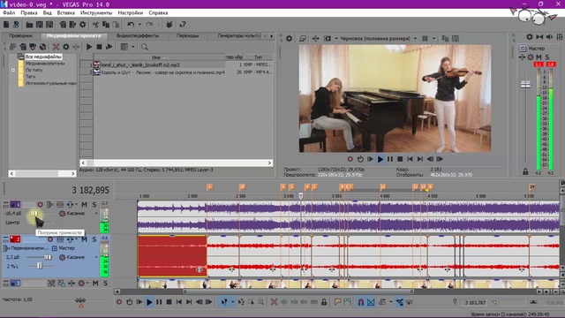Image resolution: width=565 pixels, height=318 pixels.
Task: Open Preview window properties gear icon
Action: tap(289, 38)
